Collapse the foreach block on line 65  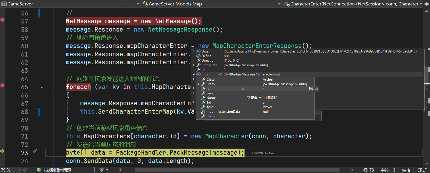[x=42, y=87]
